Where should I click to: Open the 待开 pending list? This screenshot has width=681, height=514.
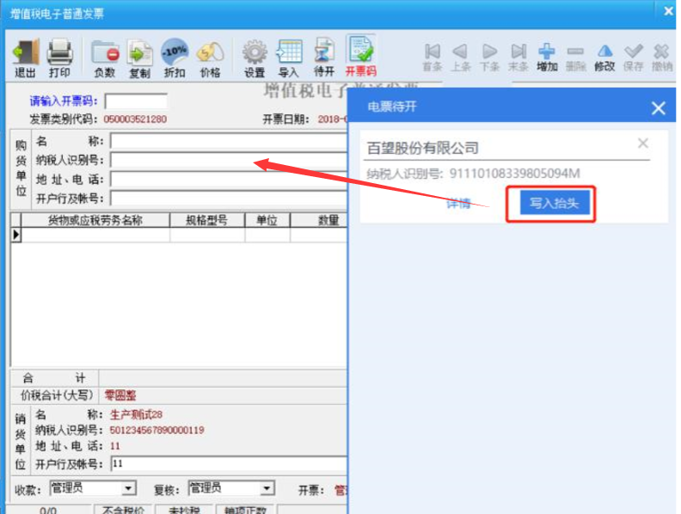click(324, 57)
